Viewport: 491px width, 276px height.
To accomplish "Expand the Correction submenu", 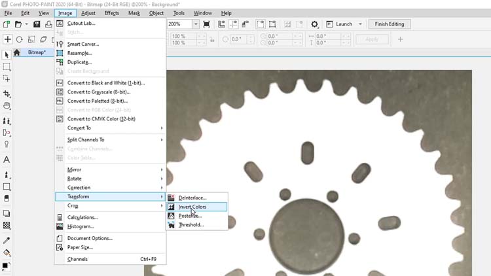I will click(x=162, y=188).
